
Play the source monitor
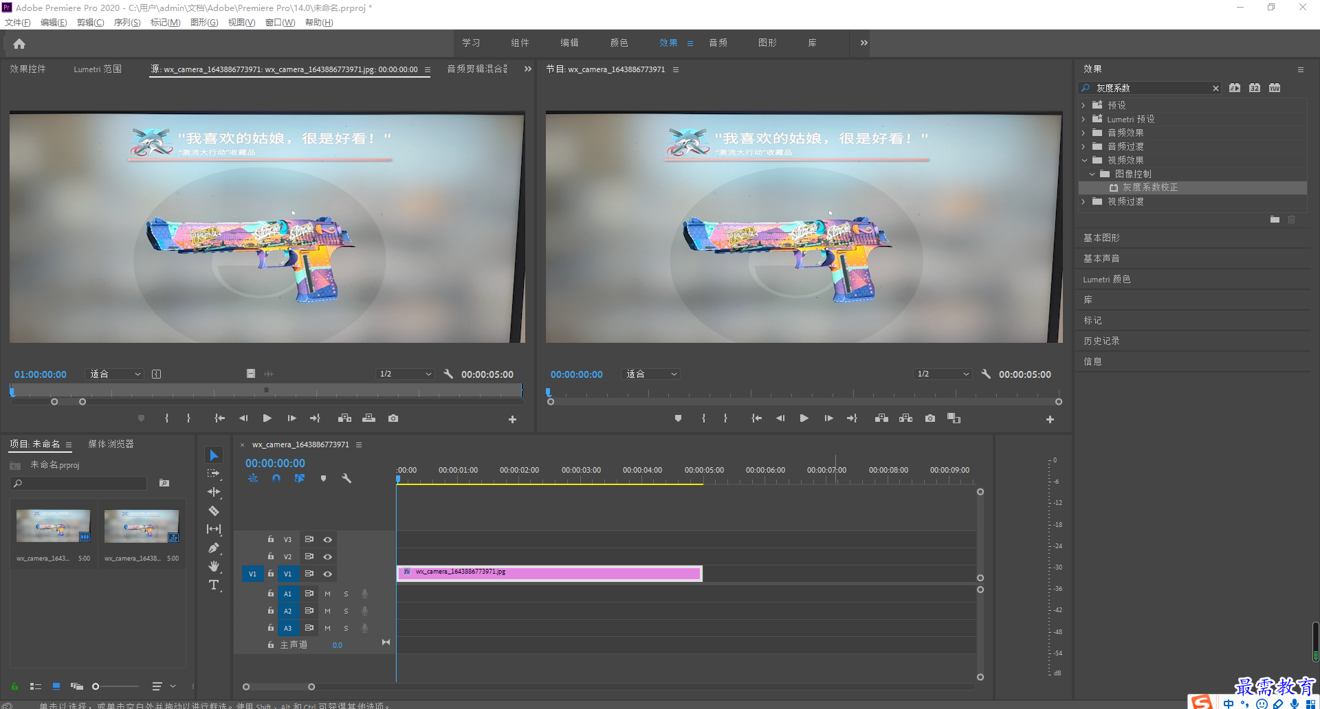[x=267, y=418]
